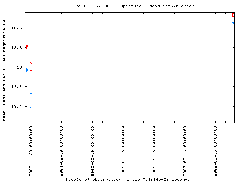
Task: Click the Near (Red) and Far (Blue) Magnitude axis title
Action: (4, 68)
